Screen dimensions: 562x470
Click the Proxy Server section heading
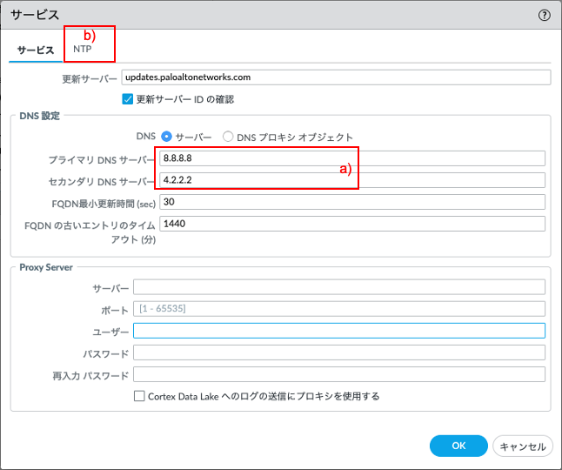(46, 267)
